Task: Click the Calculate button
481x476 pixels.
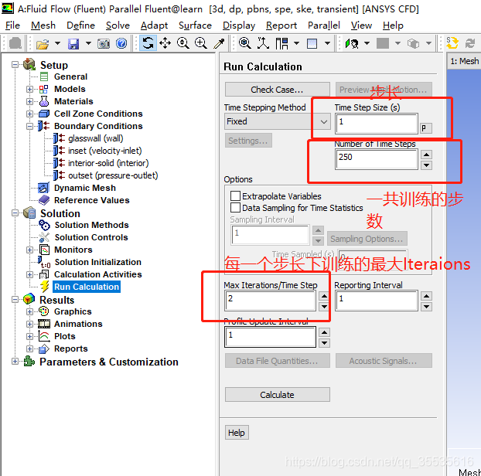Action: coord(278,394)
